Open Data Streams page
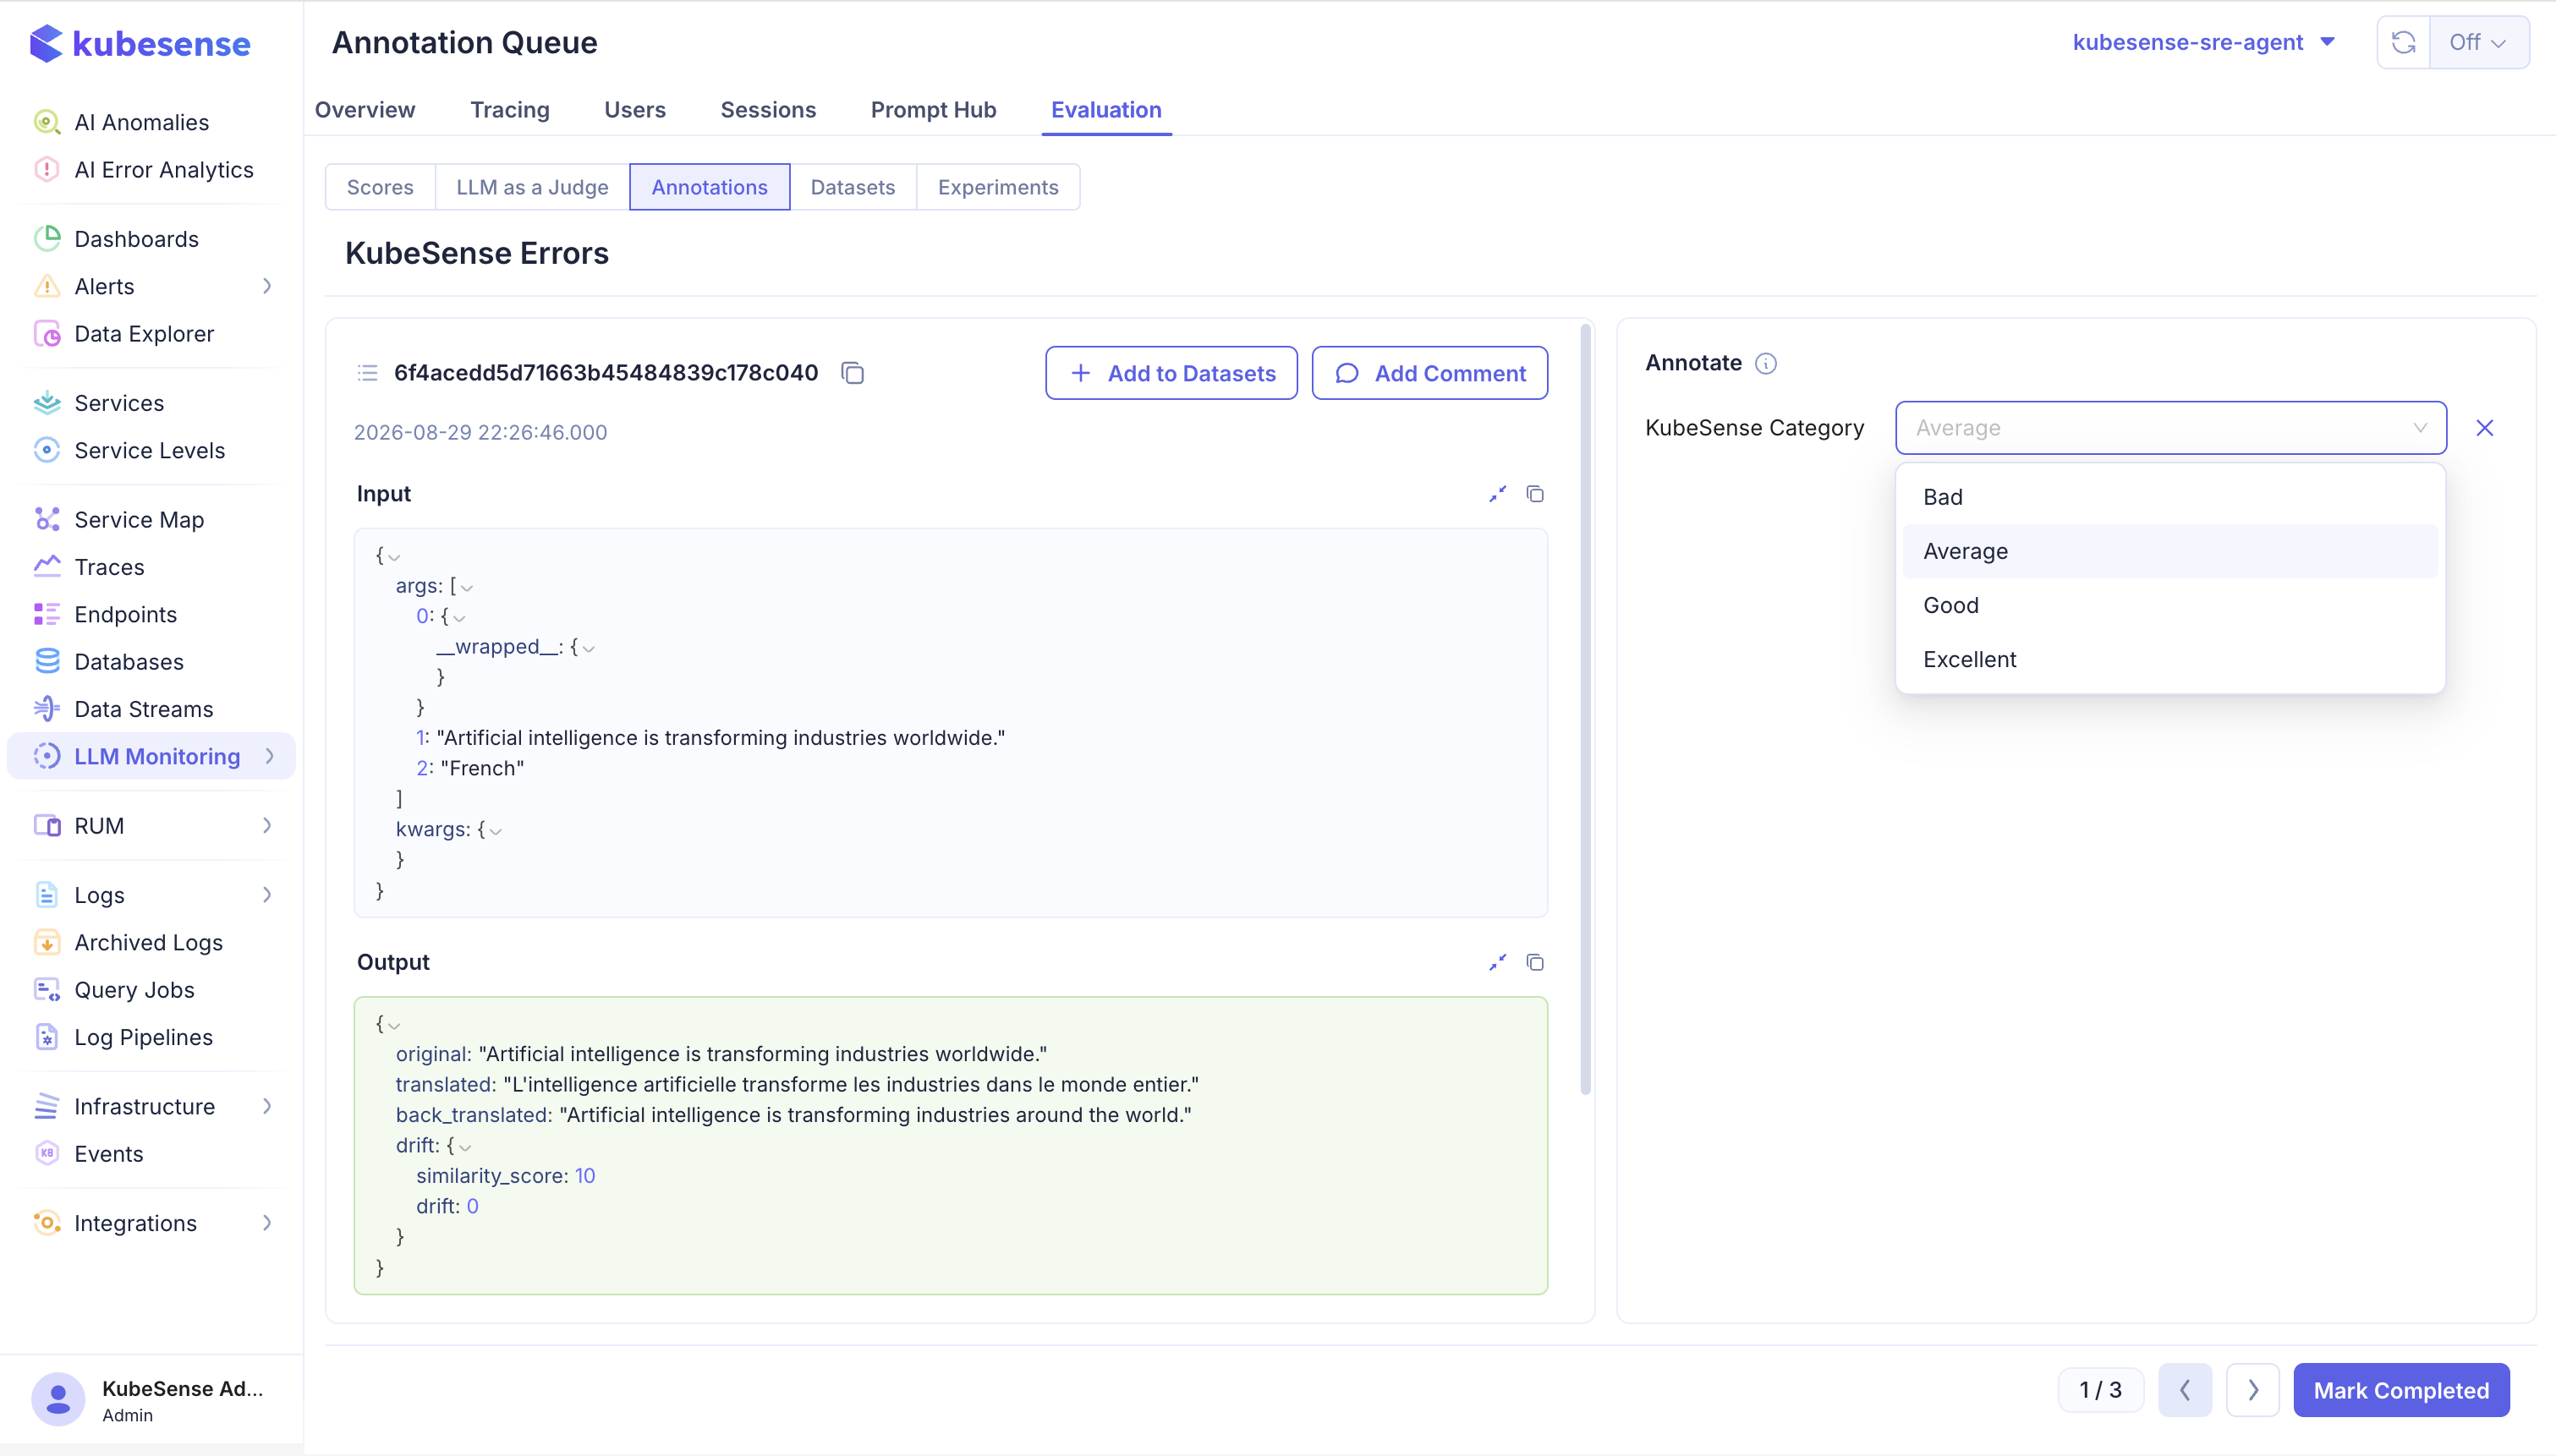The width and height of the screenshot is (2556, 1456). (143, 709)
